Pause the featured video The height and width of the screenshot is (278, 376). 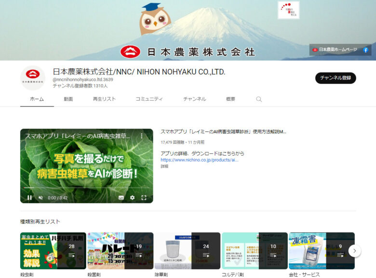(29, 198)
